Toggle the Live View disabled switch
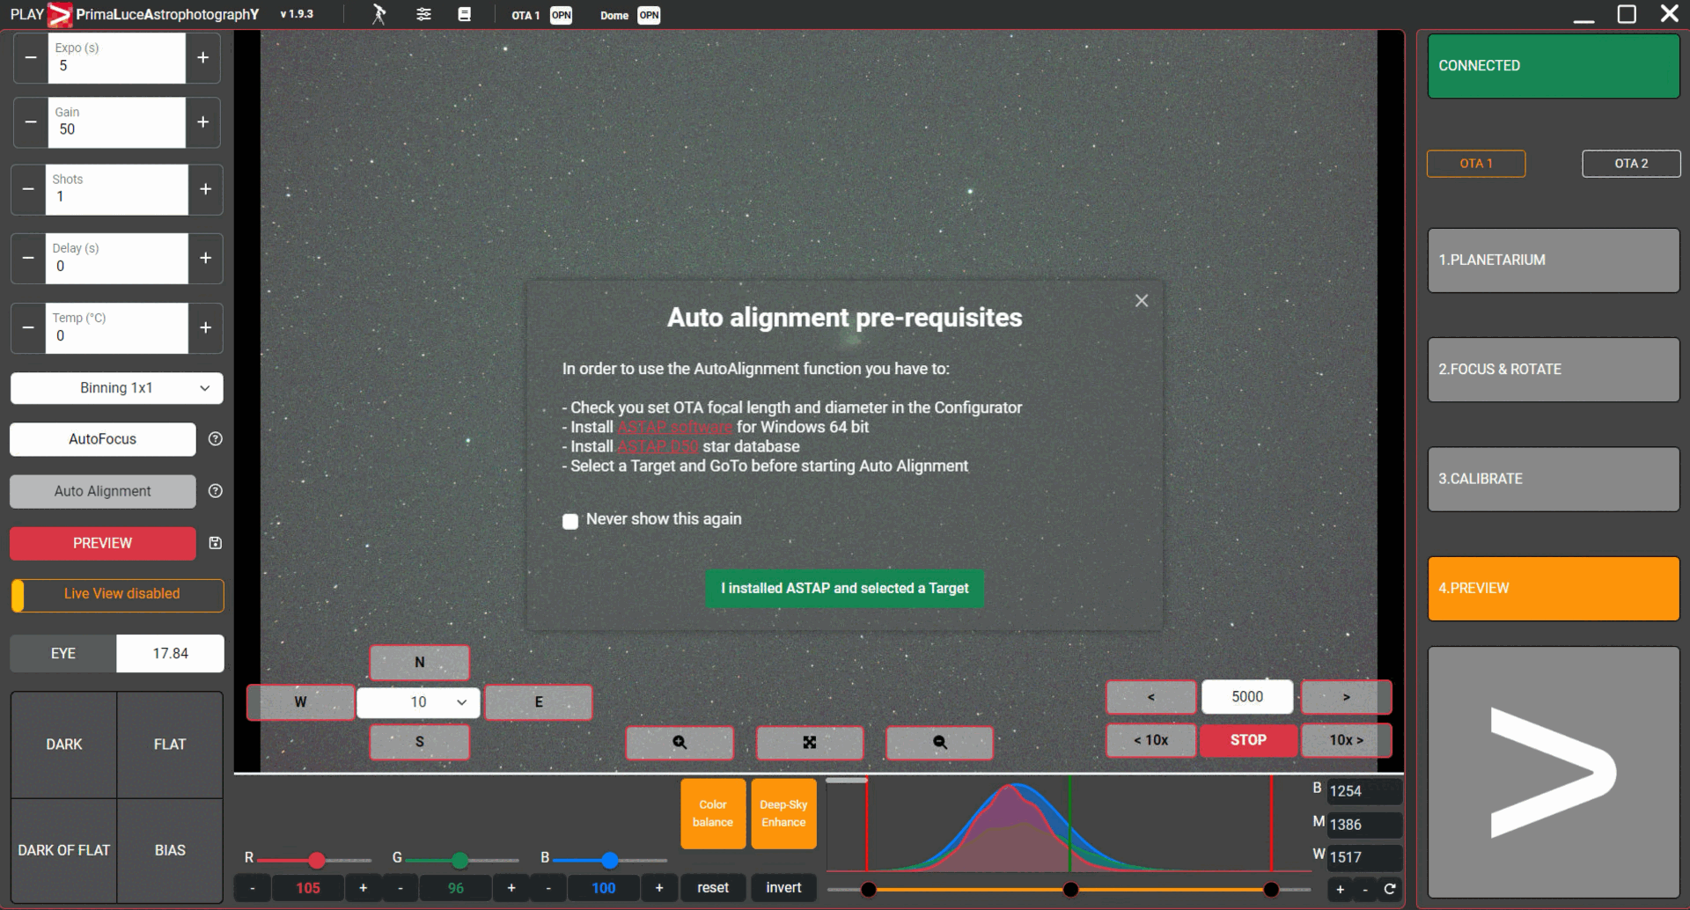This screenshot has height=910, width=1690. (117, 595)
